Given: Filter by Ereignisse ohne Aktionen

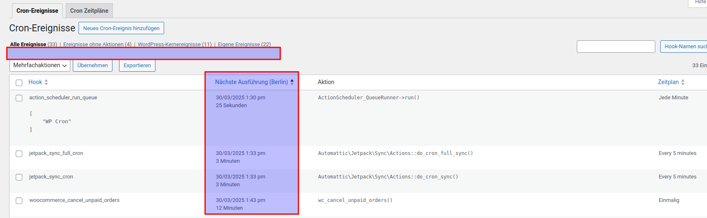Looking at the screenshot, I should click(93, 44).
